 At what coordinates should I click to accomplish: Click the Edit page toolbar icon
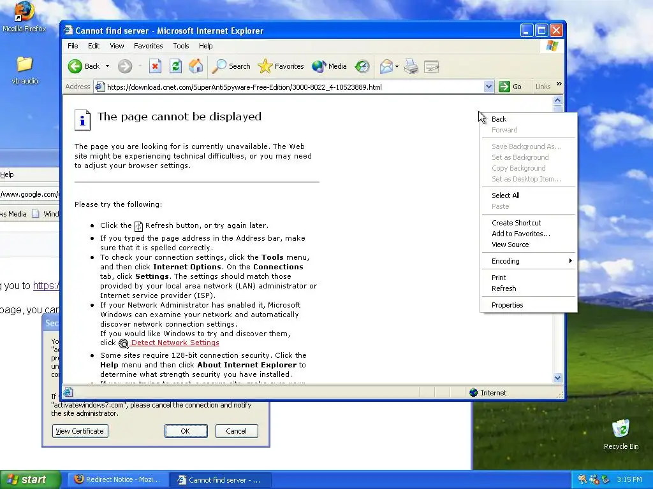(x=432, y=66)
